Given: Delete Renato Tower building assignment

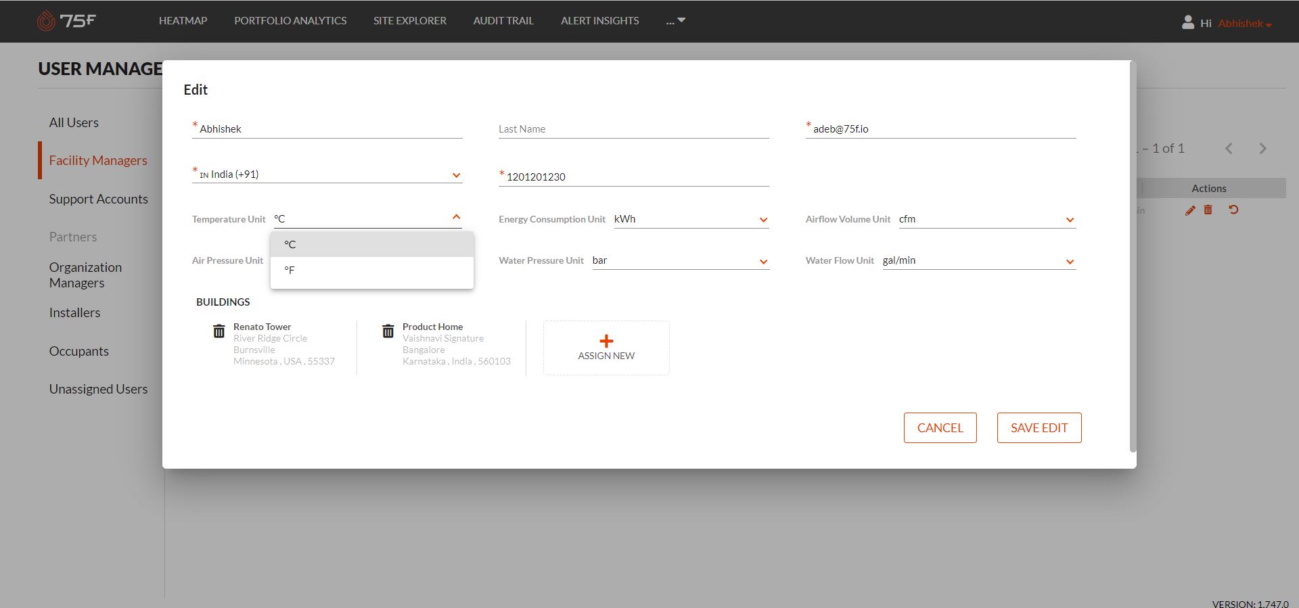Looking at the screenshot, I should (x=219, y=331).
